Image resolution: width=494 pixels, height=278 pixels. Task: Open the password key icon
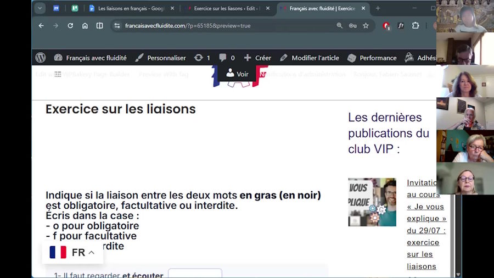(x=352, y=26)
